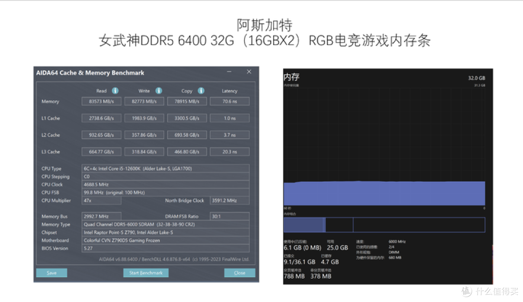
Task: Click the info icon next to Copy
Action: pyautogui.click(x=201, y=91)
